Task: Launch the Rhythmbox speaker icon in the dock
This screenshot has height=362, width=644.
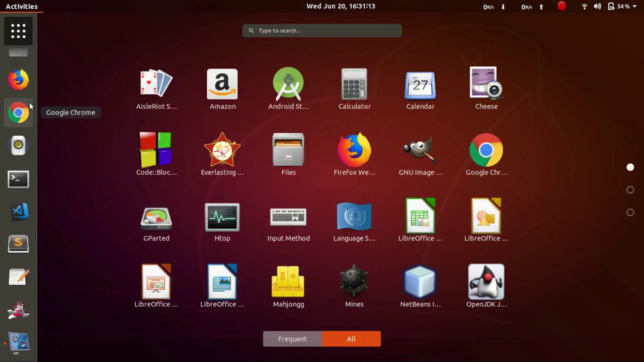Action: tap(18, 145)
